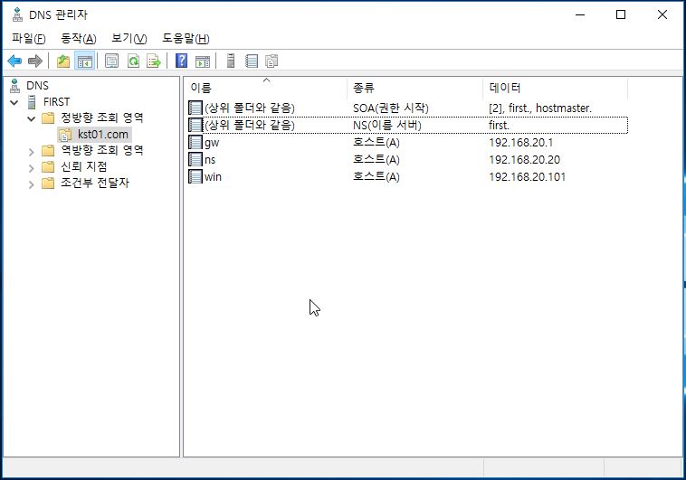Click the copy records toolbar icon
The width and height of the screenshot is (686, 480).
click(272, 61)
